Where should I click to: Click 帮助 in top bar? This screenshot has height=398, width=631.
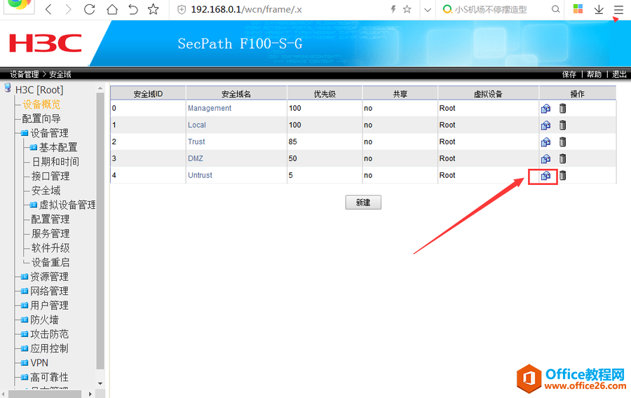coord(594,74)
